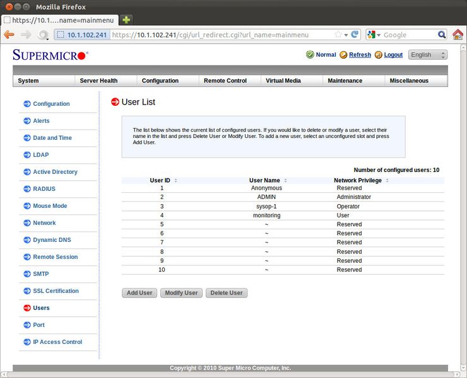Click the Delete User button
467x378 pixels.
[x=227, y=293]
